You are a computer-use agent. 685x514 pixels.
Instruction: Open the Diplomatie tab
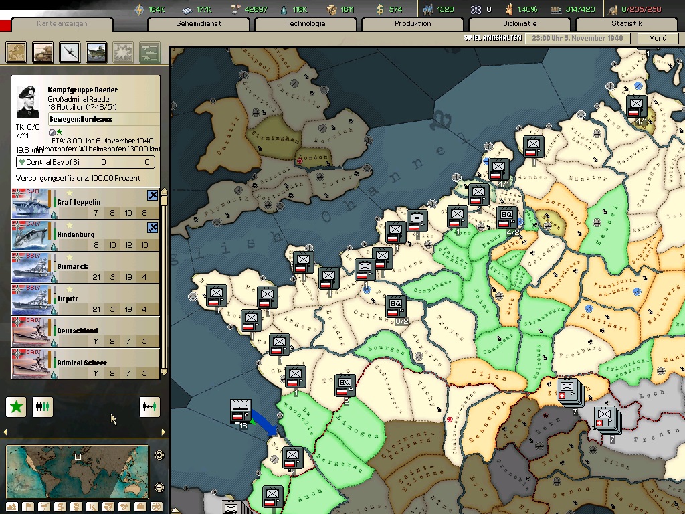click(x=519, y=23)
